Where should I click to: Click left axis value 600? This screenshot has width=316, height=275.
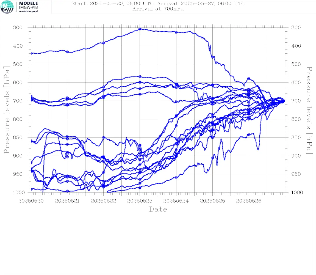18,82
